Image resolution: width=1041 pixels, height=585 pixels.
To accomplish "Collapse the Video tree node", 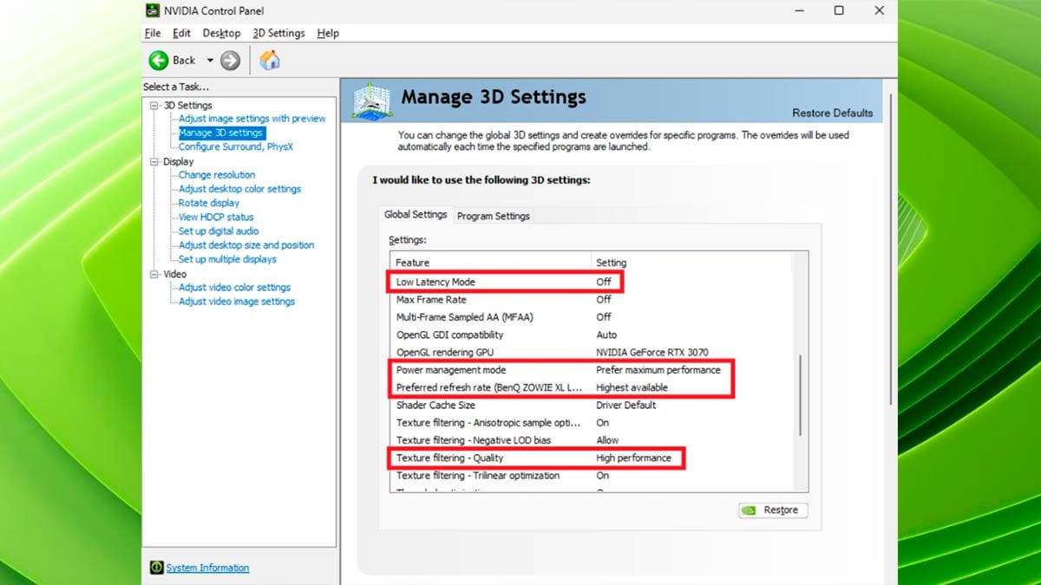I will click(x=154, y=275).
